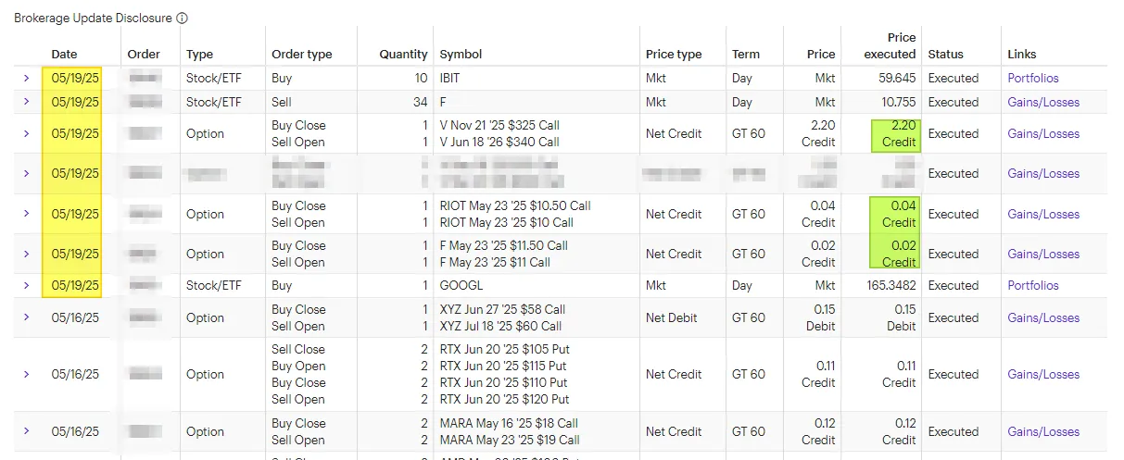Screen dimensions: 1124x460
Task: Expand the MARA May 16 option row
Action: 26,432
